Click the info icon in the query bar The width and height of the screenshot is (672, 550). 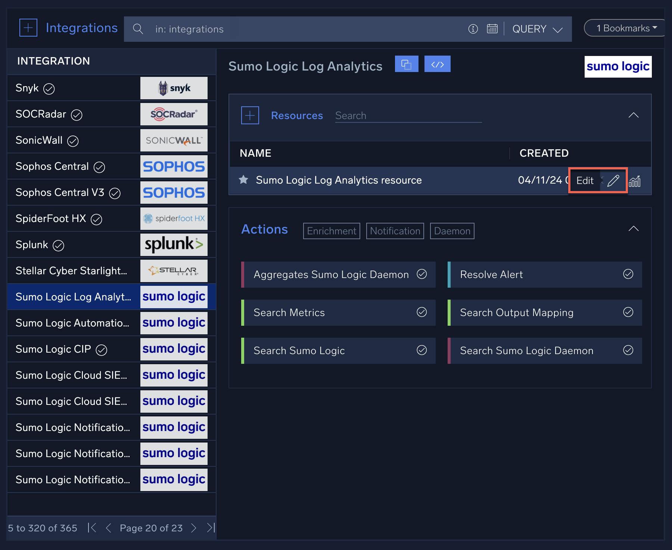[x=473, y=28]
